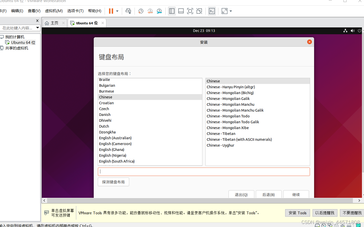
Task: Open the 选项卡(T) menu
Action: point(75,11)
